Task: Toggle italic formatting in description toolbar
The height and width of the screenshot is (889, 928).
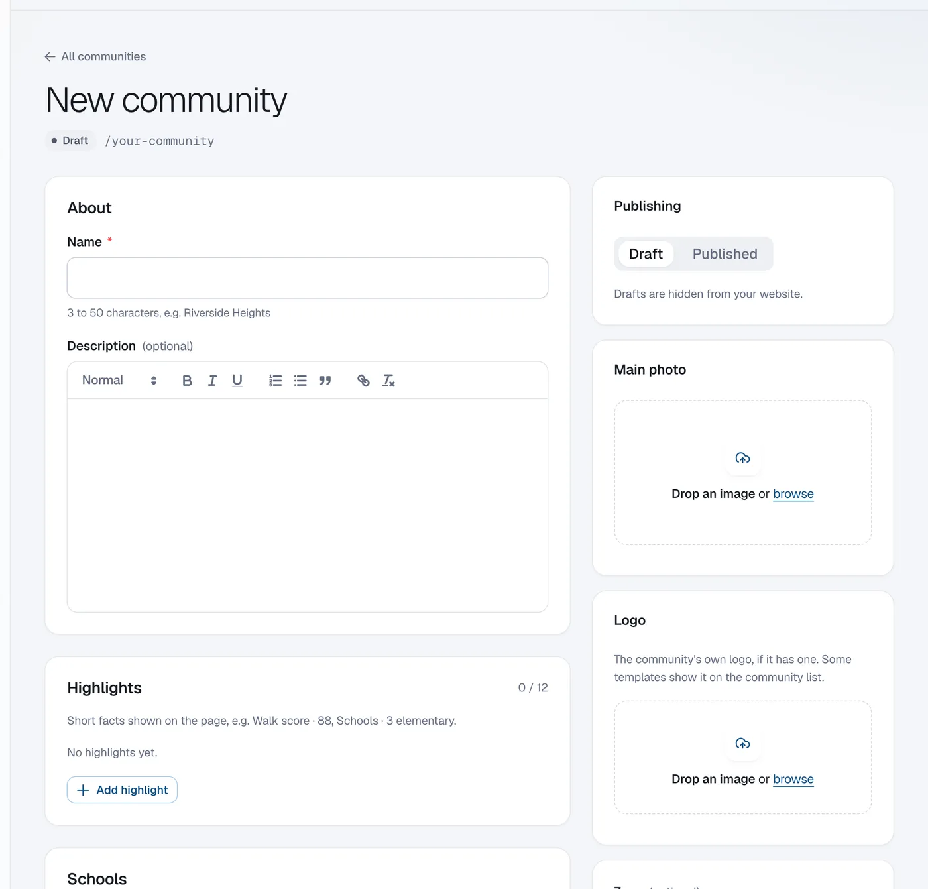Action: [212, 381]
